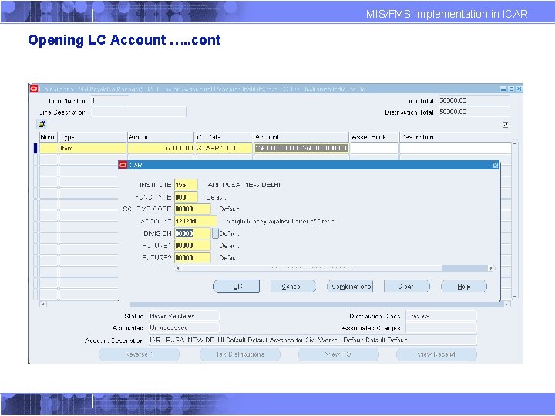The height and width of the screenshot is (416, 555).
Task: Click the left arrow of the dialog's horizontal scrollbar
Action: tap(178, 268)
